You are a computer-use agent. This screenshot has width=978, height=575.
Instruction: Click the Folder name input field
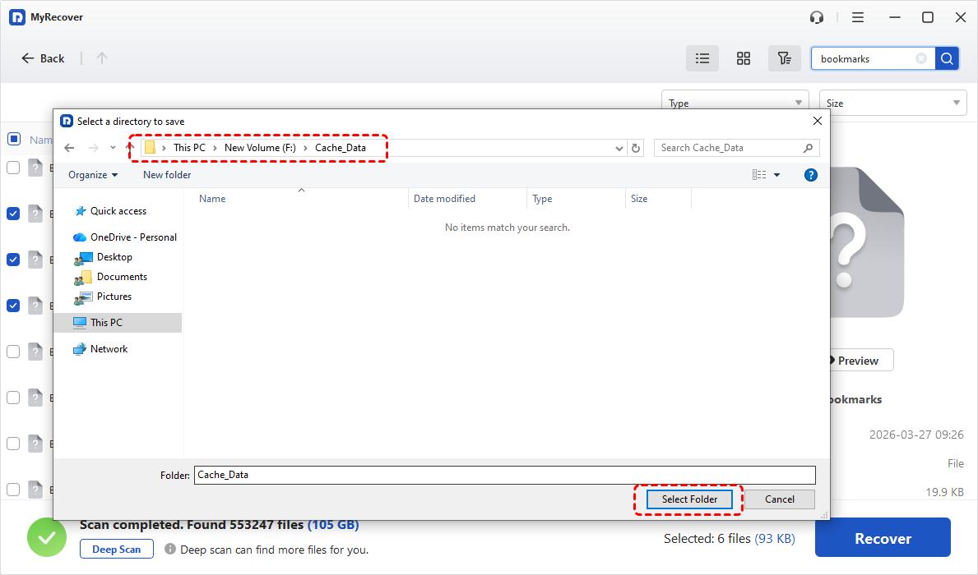pyautogui.click(x=504, y=475)
